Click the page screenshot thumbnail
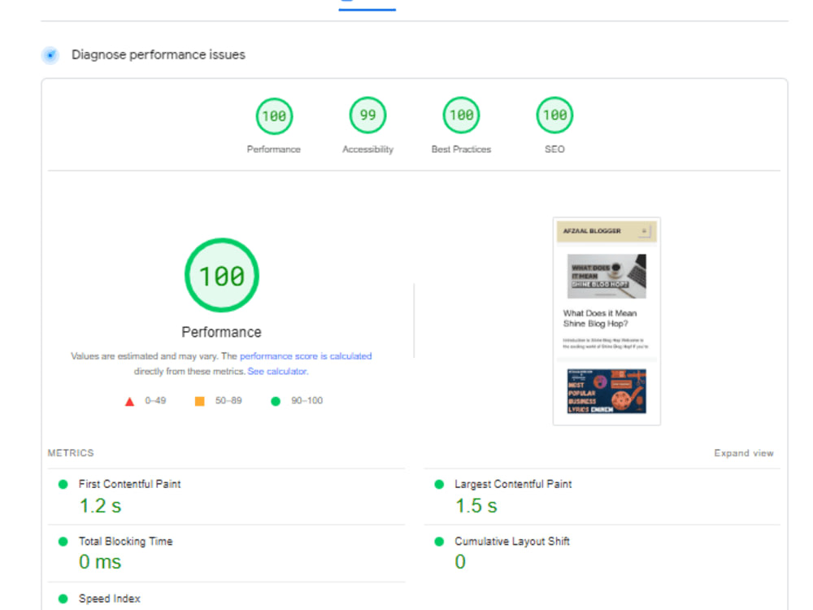This screenshot has height=610, width=813. (x=606, y=321)
